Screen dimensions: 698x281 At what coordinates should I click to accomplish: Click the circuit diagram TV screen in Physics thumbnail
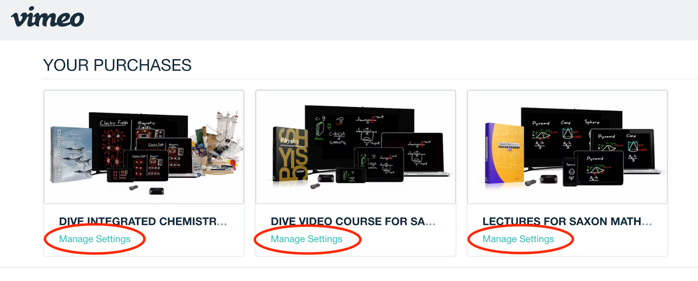pyautogui.click(x=359, y=131)
